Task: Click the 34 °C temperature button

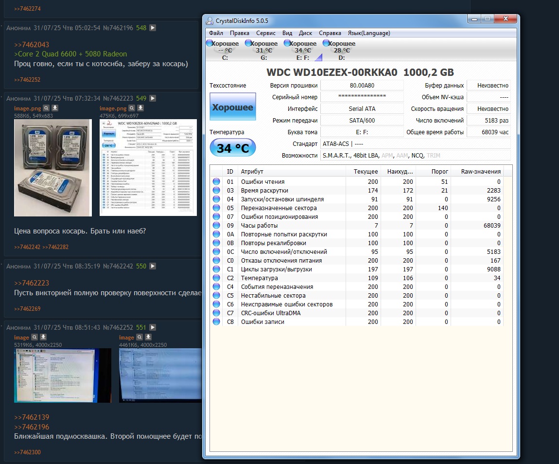Action: click(x=232, y=148)
